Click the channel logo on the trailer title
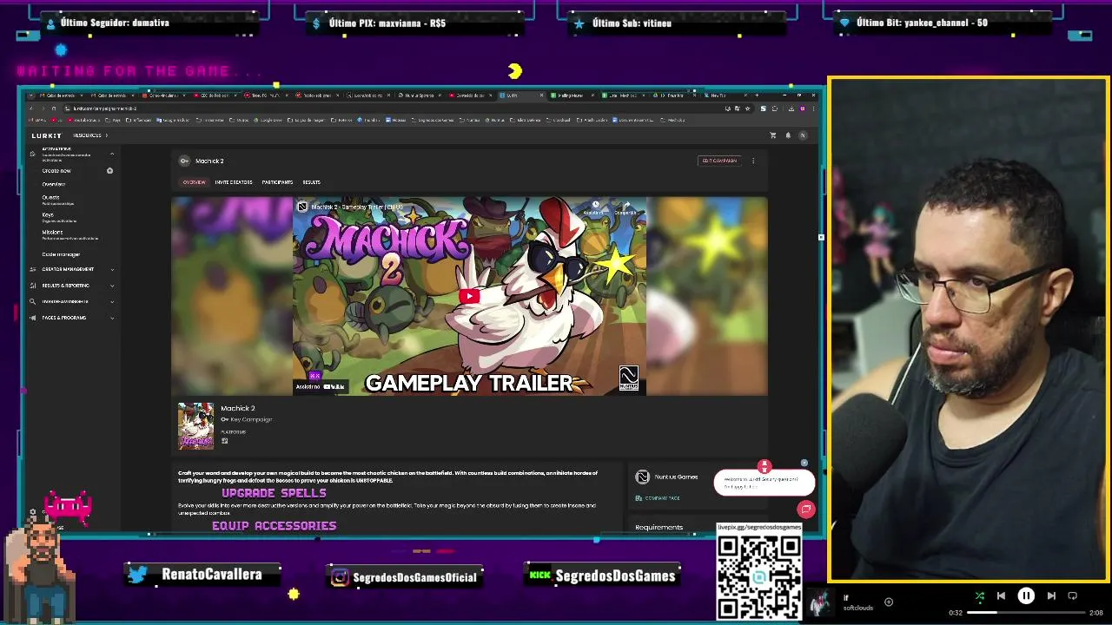This screenshot has height=625, width=1112. click(x=302, y=207)
